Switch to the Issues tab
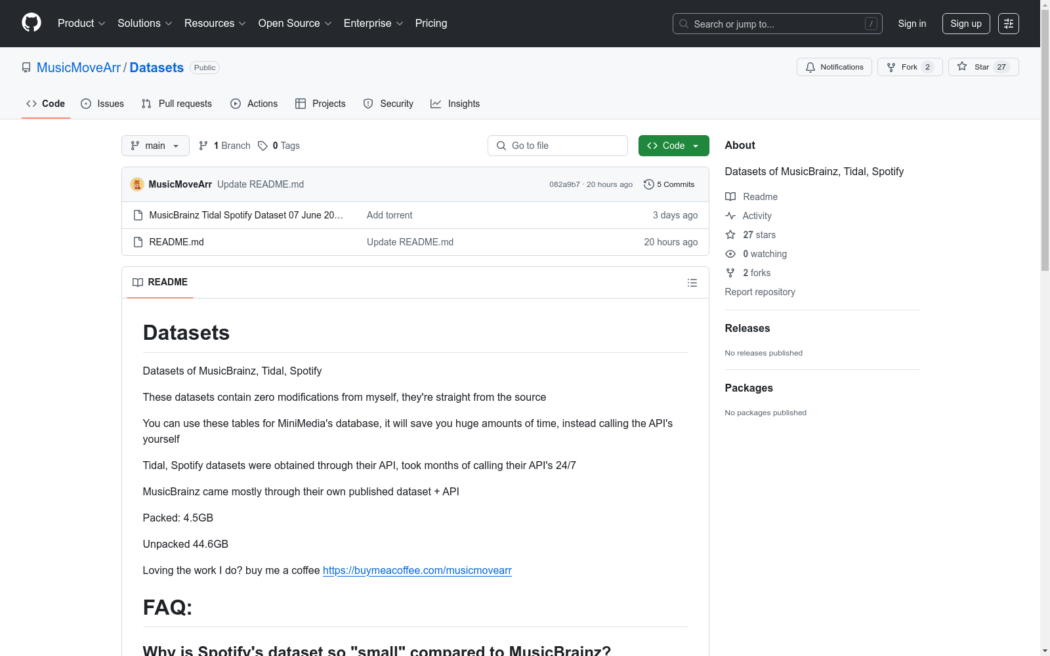The image size is (1050, 656). pyautogui.click(x=102, y=104)
